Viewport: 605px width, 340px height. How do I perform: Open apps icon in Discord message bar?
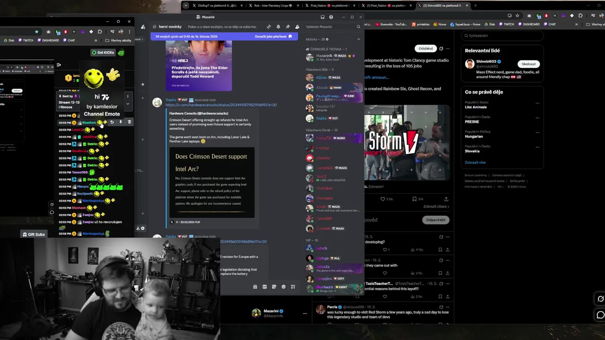click(293, 287)
